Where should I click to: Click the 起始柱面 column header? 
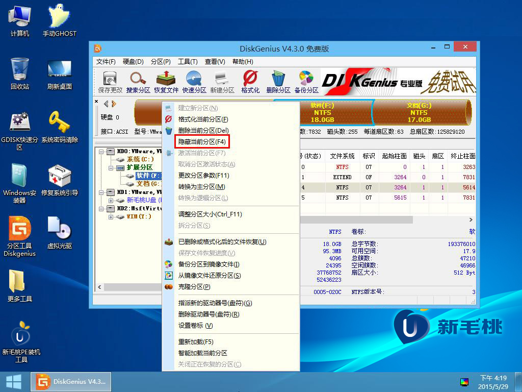394,156
